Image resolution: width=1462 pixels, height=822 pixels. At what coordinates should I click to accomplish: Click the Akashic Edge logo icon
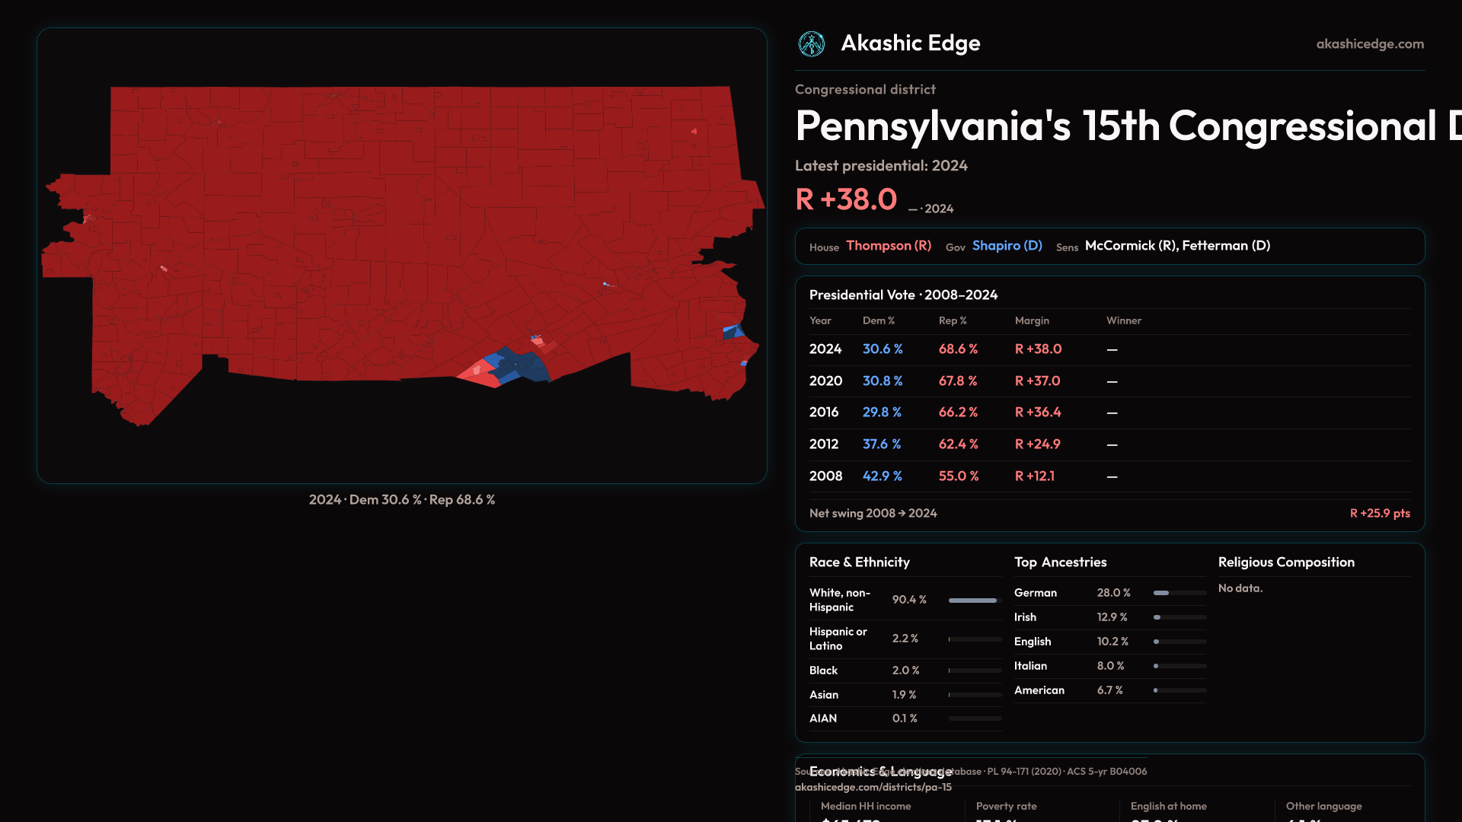811,44
